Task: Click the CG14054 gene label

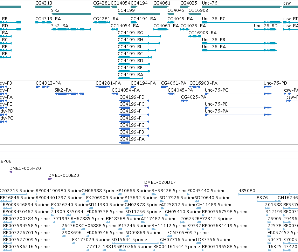Action: click(x=120, y=3)
